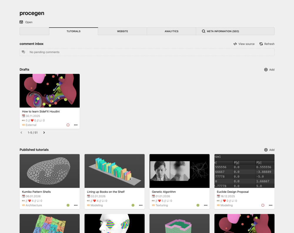Open more options menu for Genetic Algorithm
Viewport: 294px width, 233px height.
(x=206, y=205)
